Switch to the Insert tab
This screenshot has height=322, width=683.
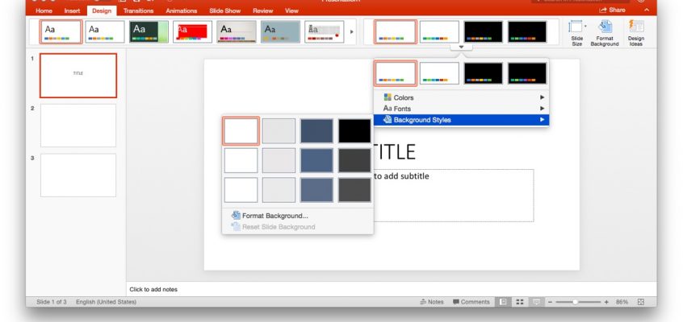click(x=72, y=10)
